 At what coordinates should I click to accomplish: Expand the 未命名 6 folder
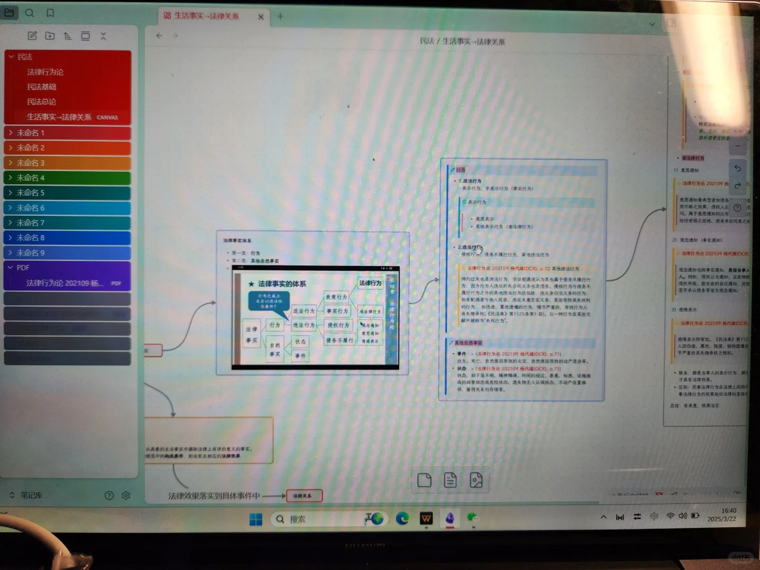68,208
